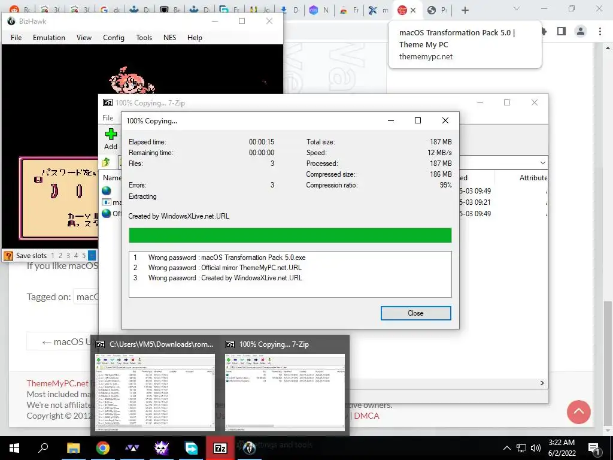The width and height of the screenshot is (613, 460).
Task: Open the Google browser tab
Action: [x=110, y=10]
